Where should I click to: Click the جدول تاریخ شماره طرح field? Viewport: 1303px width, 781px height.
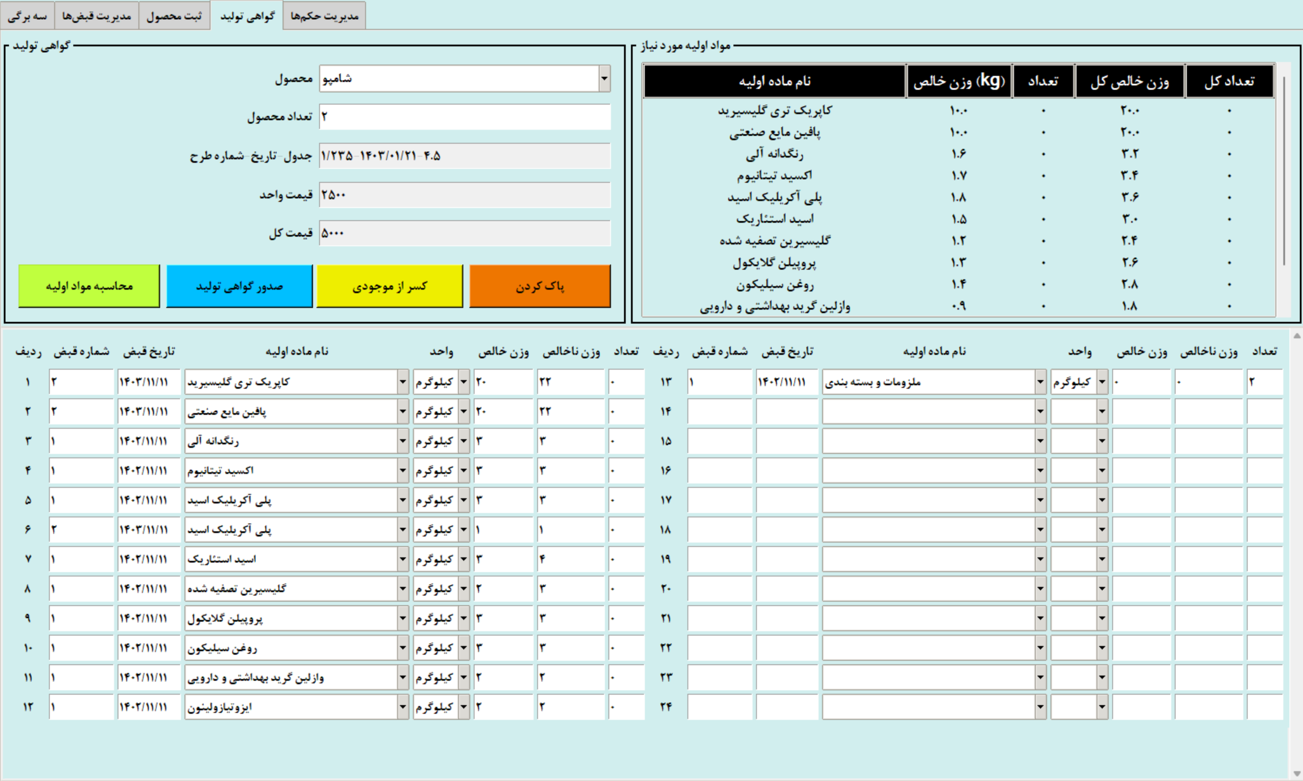point(464,156)
